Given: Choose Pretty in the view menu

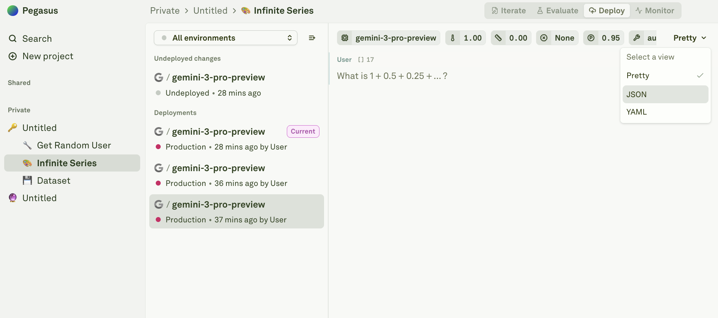Looking at the screenshot, I should [665, 76].
